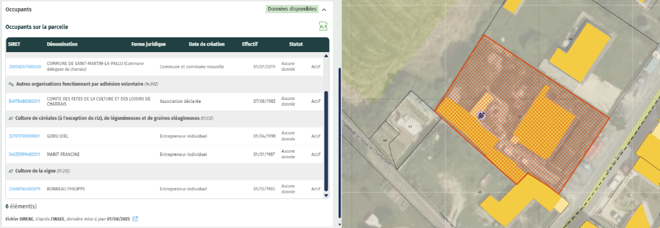660x228 pixels.
Task: Click Commune et commune nouvelle cell
Action: click(x=192, y=67)
